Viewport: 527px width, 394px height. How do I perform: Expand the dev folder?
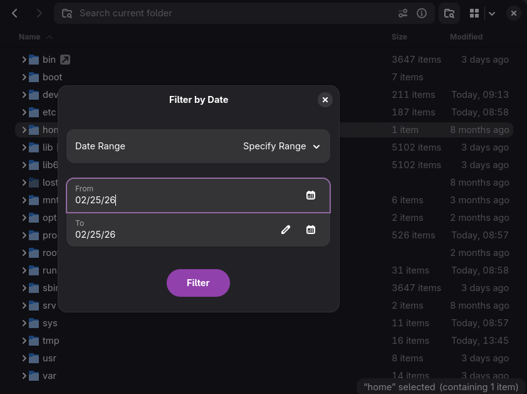pyautogui.click(x=24, y=95)
